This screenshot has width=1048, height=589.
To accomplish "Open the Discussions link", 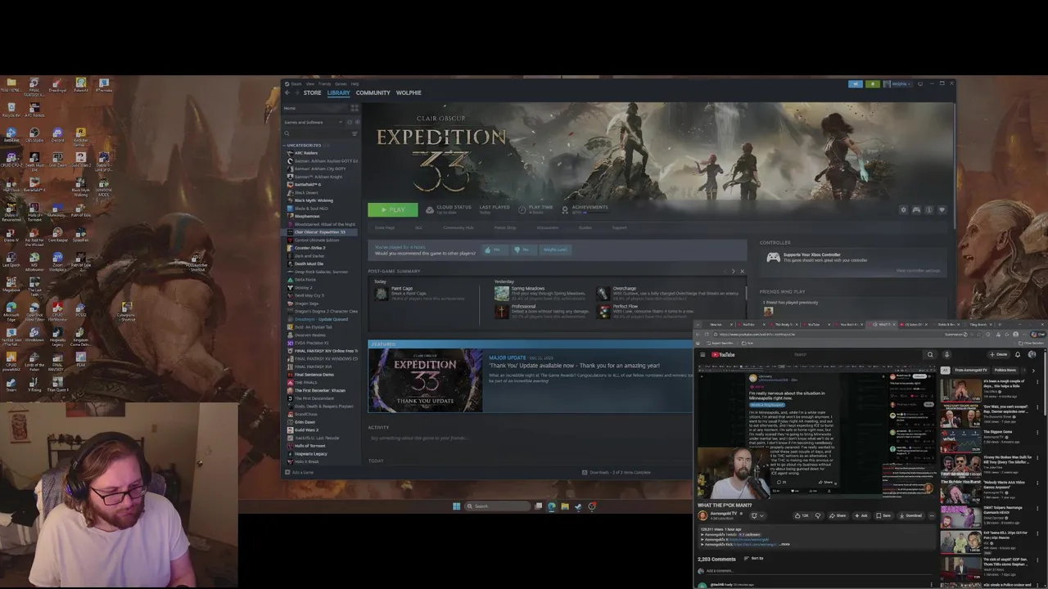I will pyautogui.click(x=547, y=227).
